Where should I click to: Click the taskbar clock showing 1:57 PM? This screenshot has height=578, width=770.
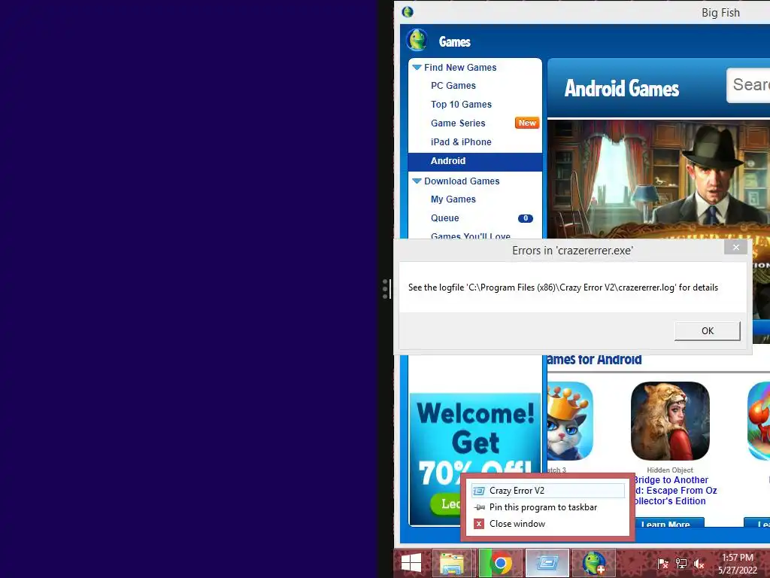pos(737,564)
